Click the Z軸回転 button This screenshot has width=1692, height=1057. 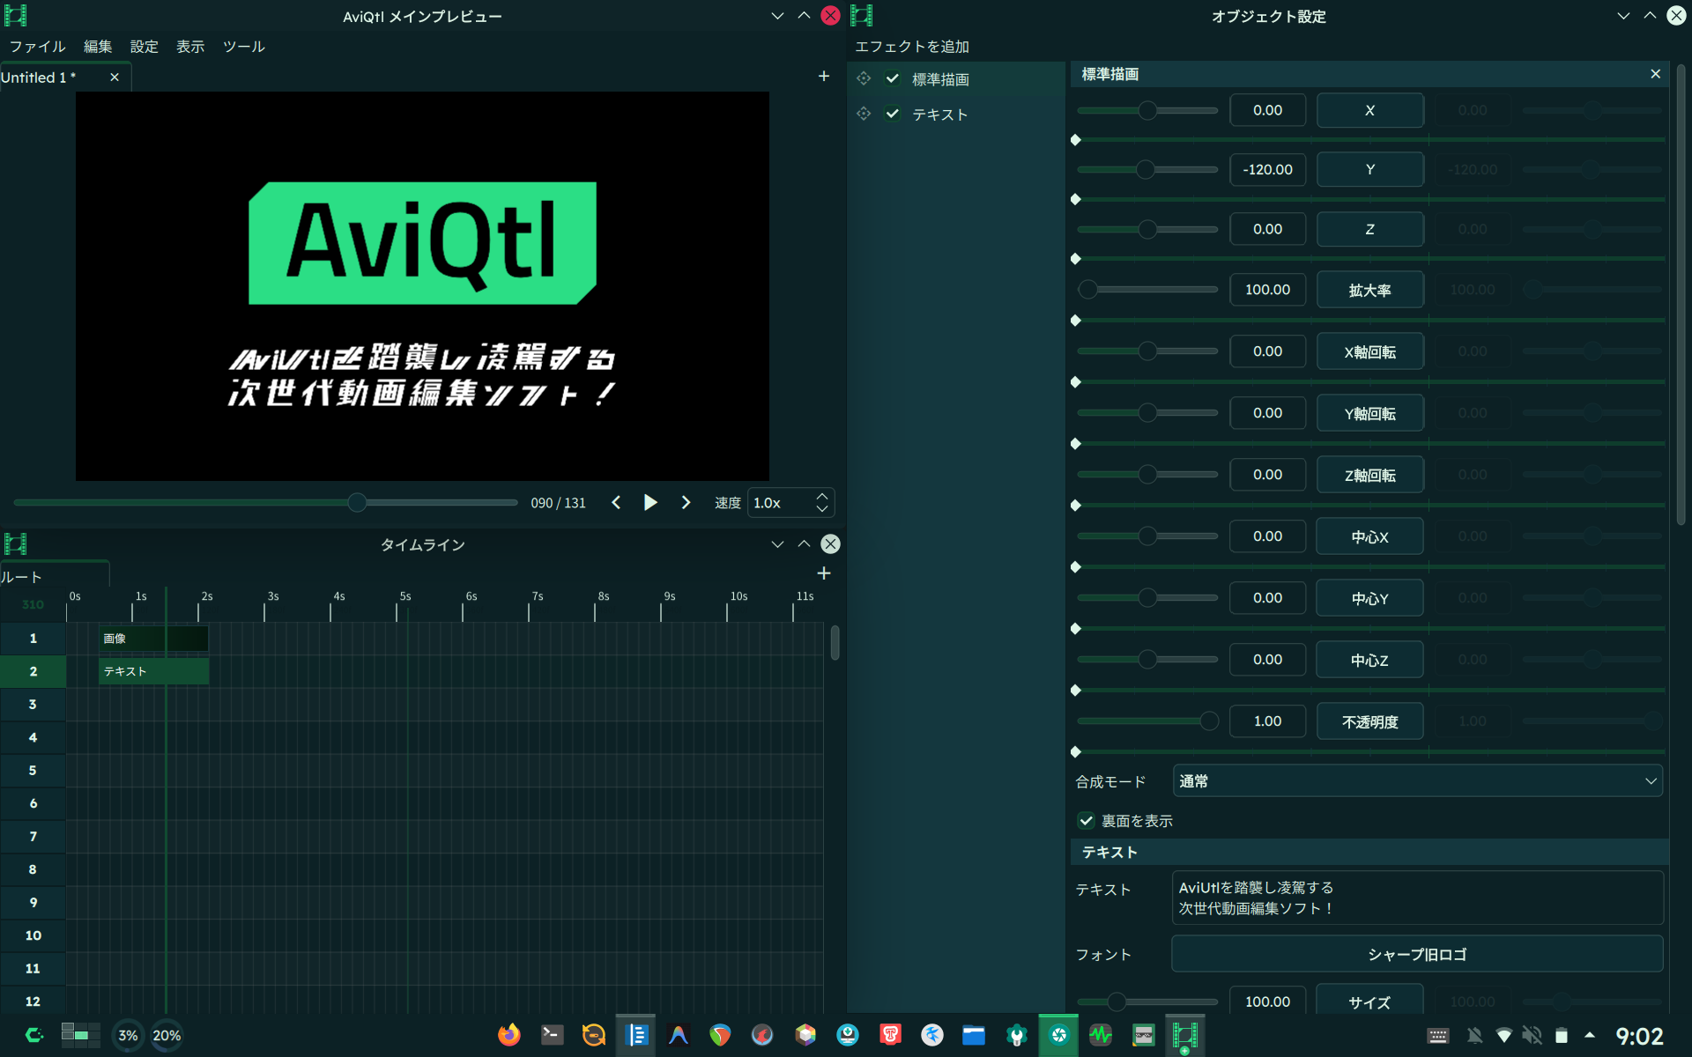coord(1369,475)
